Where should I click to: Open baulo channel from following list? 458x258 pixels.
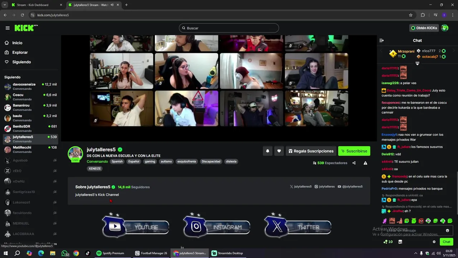tap(30, 118)
